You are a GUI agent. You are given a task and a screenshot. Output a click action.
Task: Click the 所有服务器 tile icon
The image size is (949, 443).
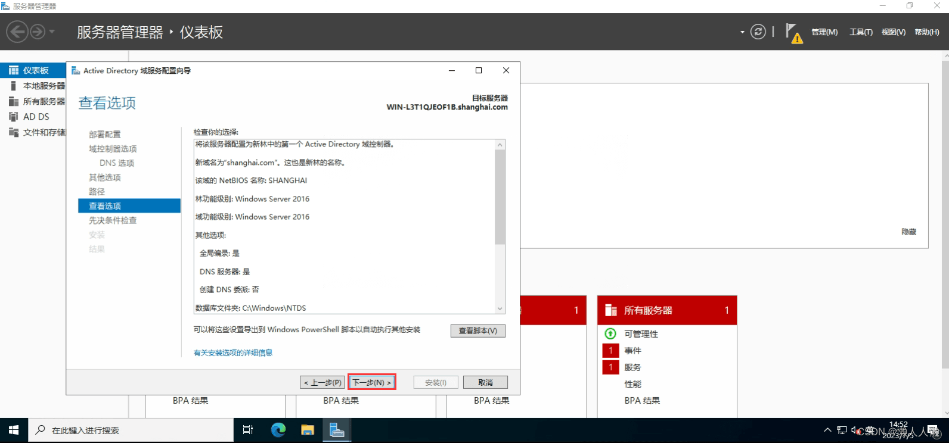pos(611,310)
